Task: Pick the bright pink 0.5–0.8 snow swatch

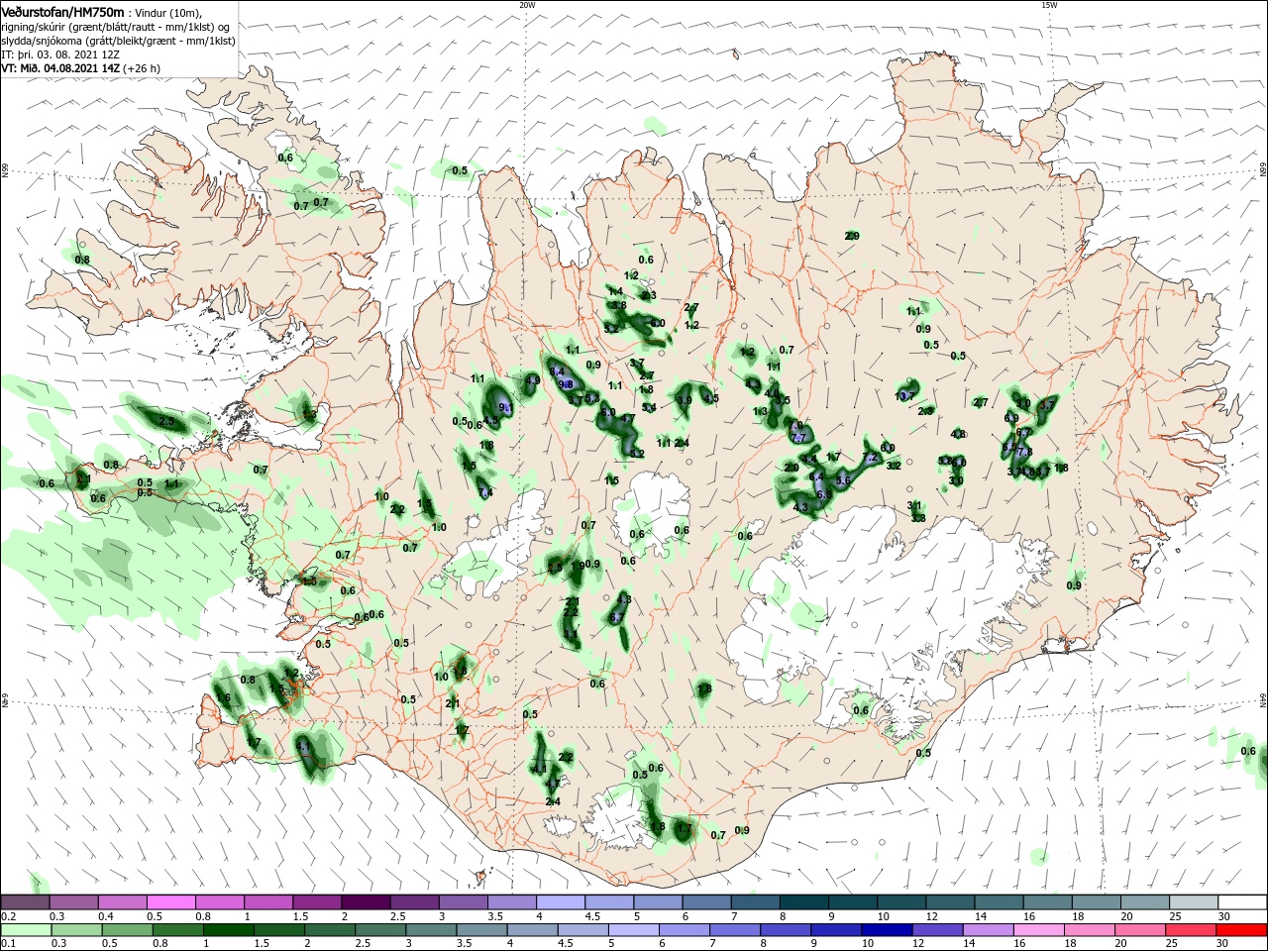Action: (170, 902)
